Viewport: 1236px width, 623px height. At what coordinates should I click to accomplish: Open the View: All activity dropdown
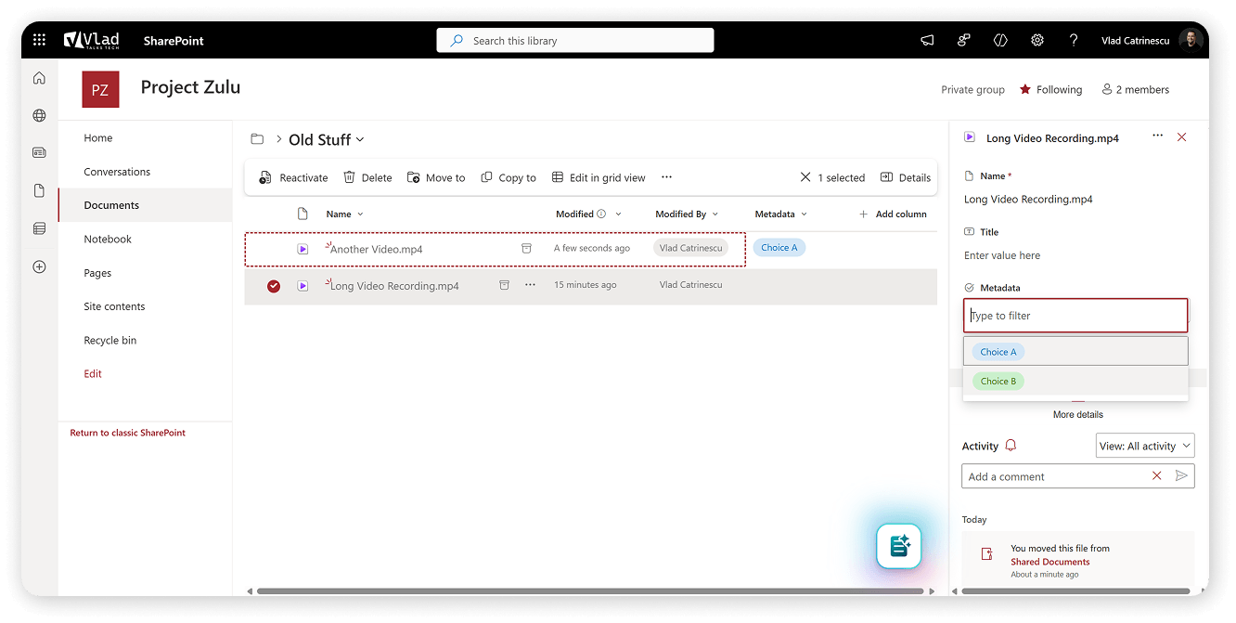click(1144, 446)
